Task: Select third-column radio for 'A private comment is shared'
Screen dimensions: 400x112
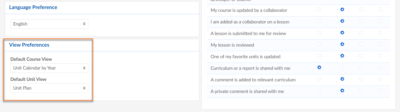Action: point(361,91)
